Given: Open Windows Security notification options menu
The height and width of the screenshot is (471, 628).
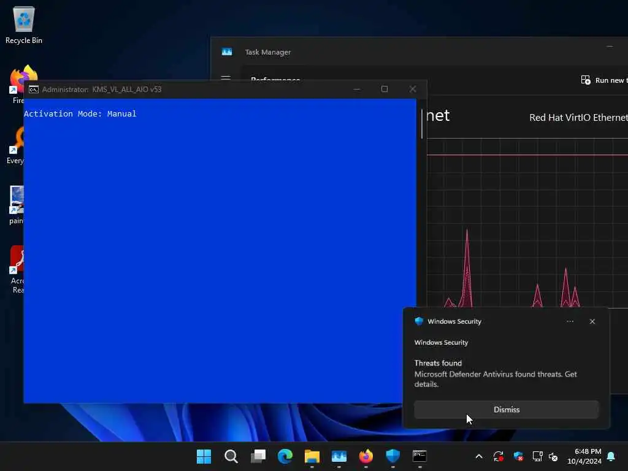Looking at the screenshot, I should [x=570, y=321].
